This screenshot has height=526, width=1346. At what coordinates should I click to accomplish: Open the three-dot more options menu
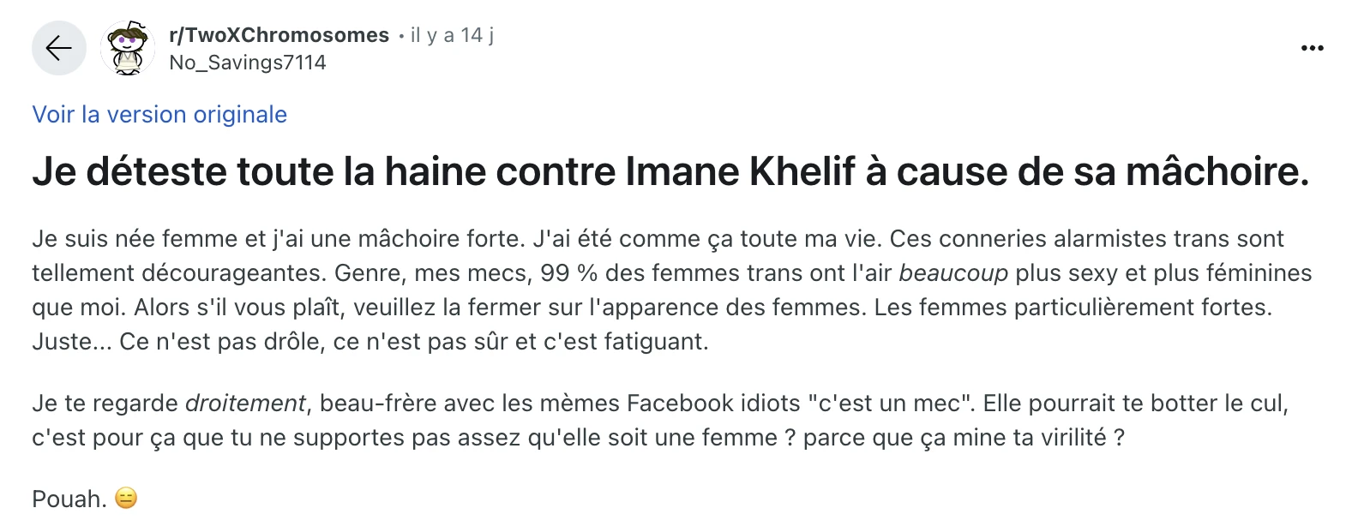point(1312,48)
